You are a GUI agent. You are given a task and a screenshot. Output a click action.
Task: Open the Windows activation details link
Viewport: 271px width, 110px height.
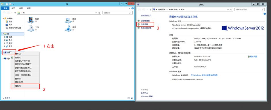click(204, 75)
